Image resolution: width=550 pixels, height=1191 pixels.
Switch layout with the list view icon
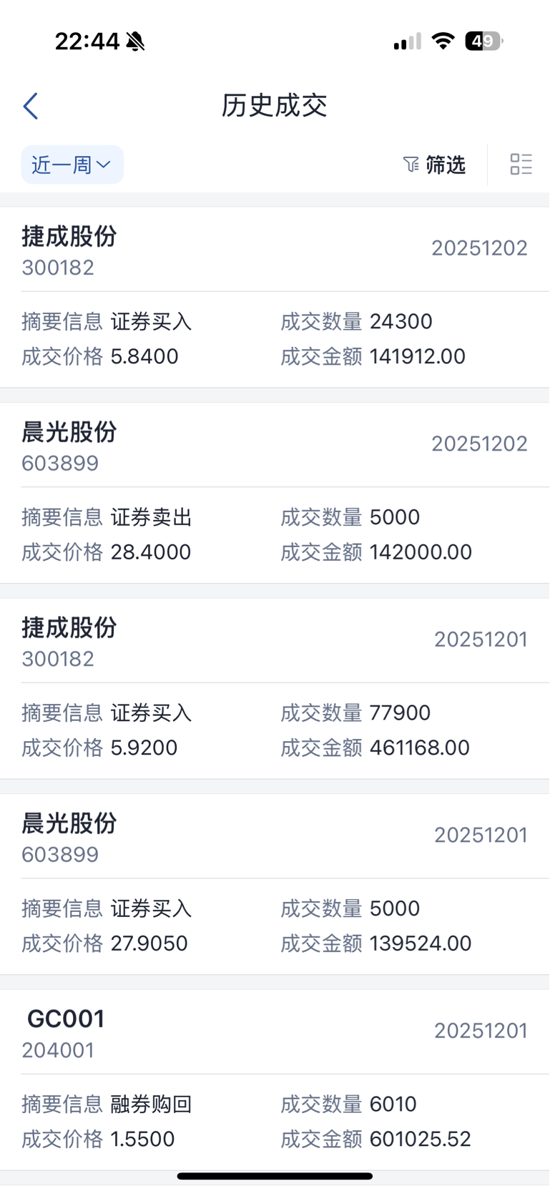(521, 165)
